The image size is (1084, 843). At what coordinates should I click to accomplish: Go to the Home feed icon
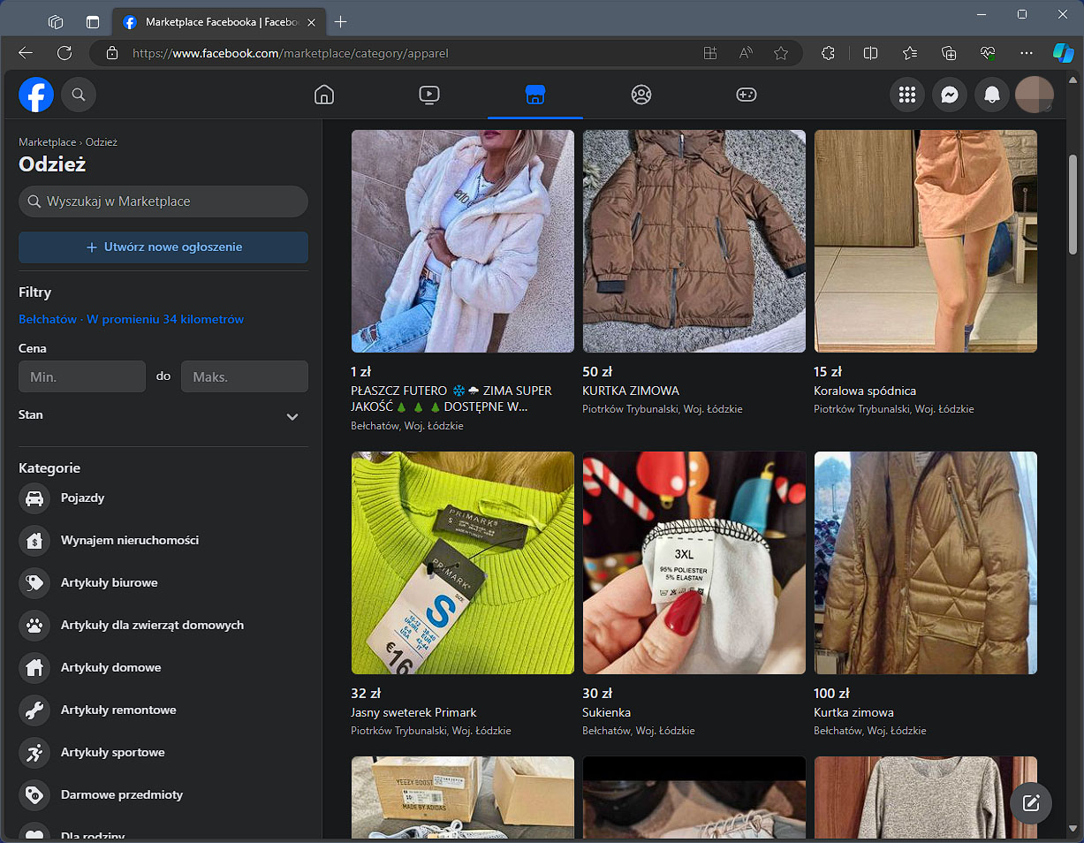point(324,95)
